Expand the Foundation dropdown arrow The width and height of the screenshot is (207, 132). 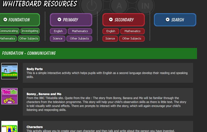pos(5,20)
